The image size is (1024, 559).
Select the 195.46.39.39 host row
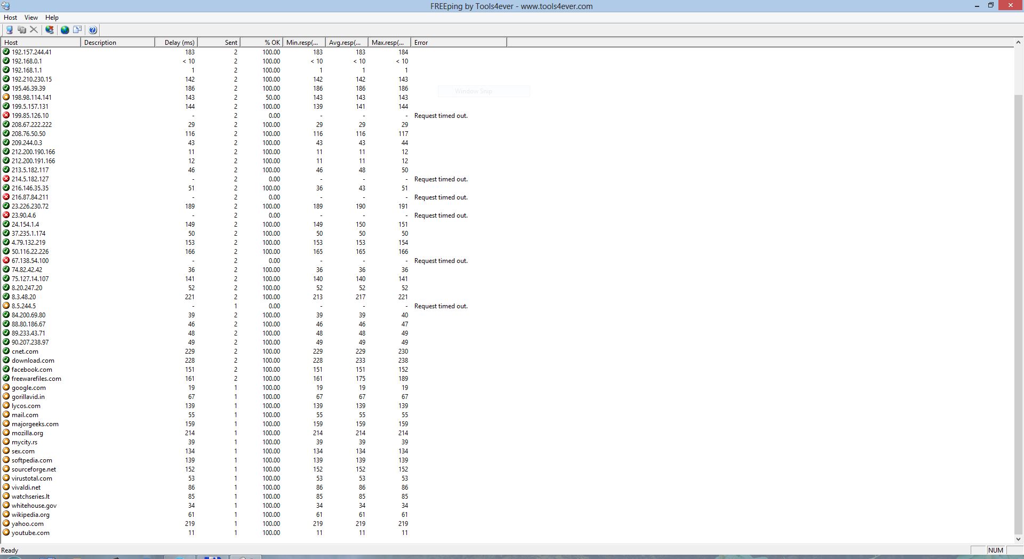[x=253, y=88]
